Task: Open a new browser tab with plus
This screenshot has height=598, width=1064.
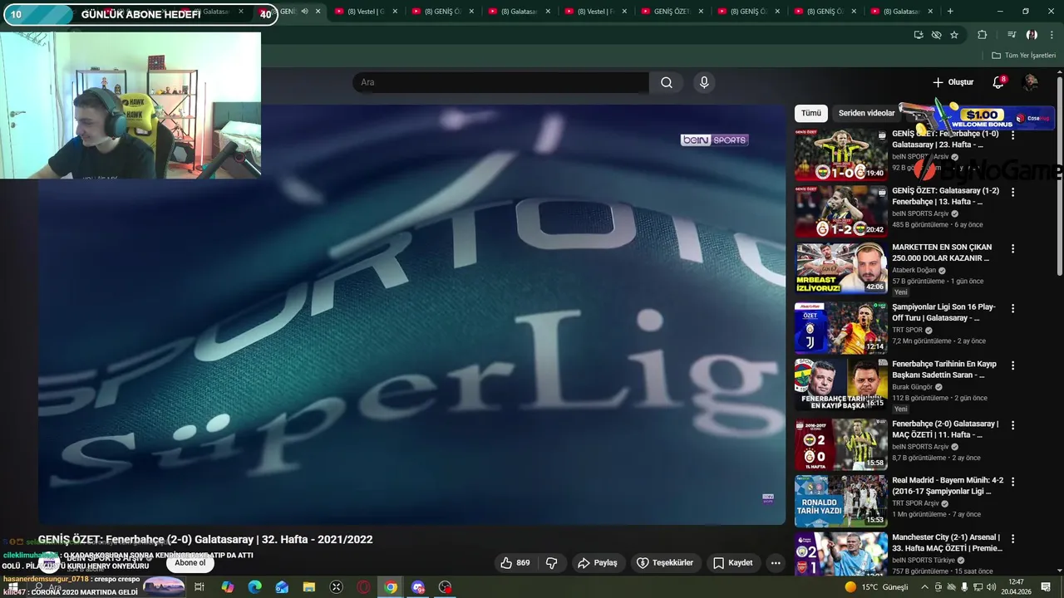Action: [950, 12]
